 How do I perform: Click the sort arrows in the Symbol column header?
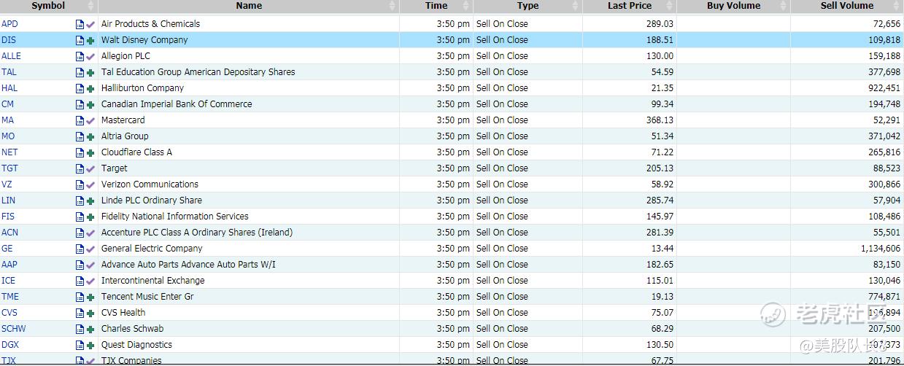coord(92,6)
